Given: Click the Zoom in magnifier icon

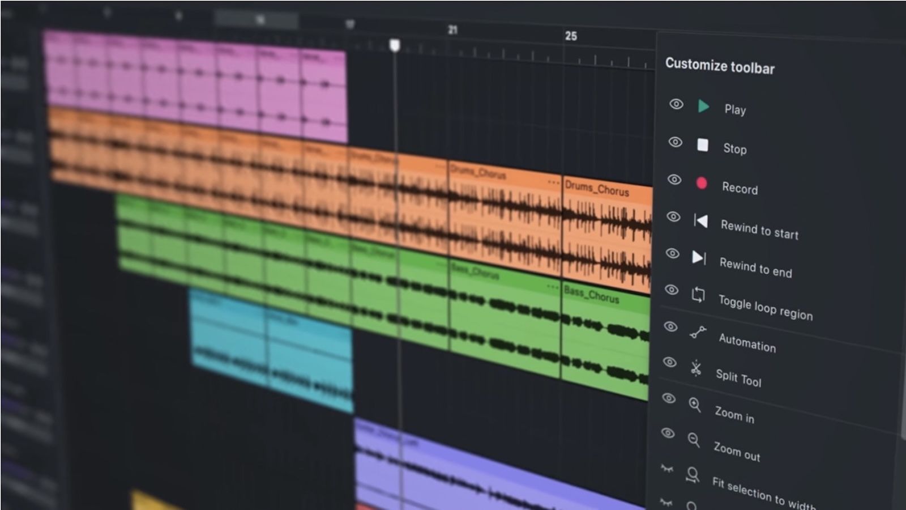Looking at the screenshot, I should tap(695, 405).
